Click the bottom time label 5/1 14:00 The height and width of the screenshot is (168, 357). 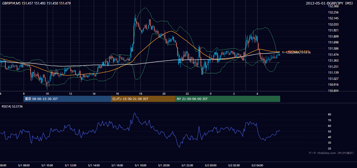click(94, 165)
